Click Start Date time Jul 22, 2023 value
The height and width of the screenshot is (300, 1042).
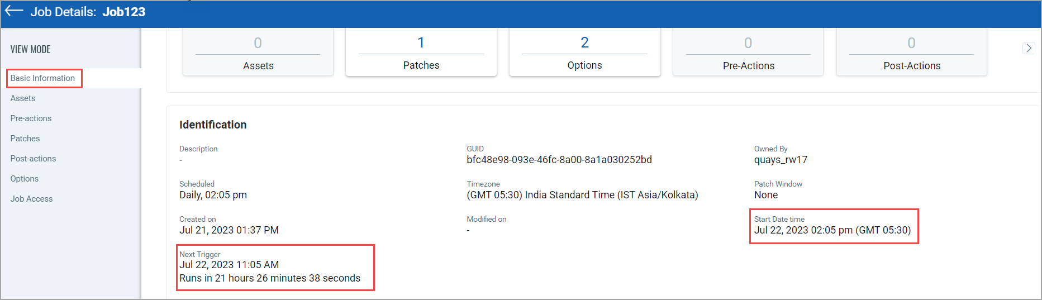[832, 230]
